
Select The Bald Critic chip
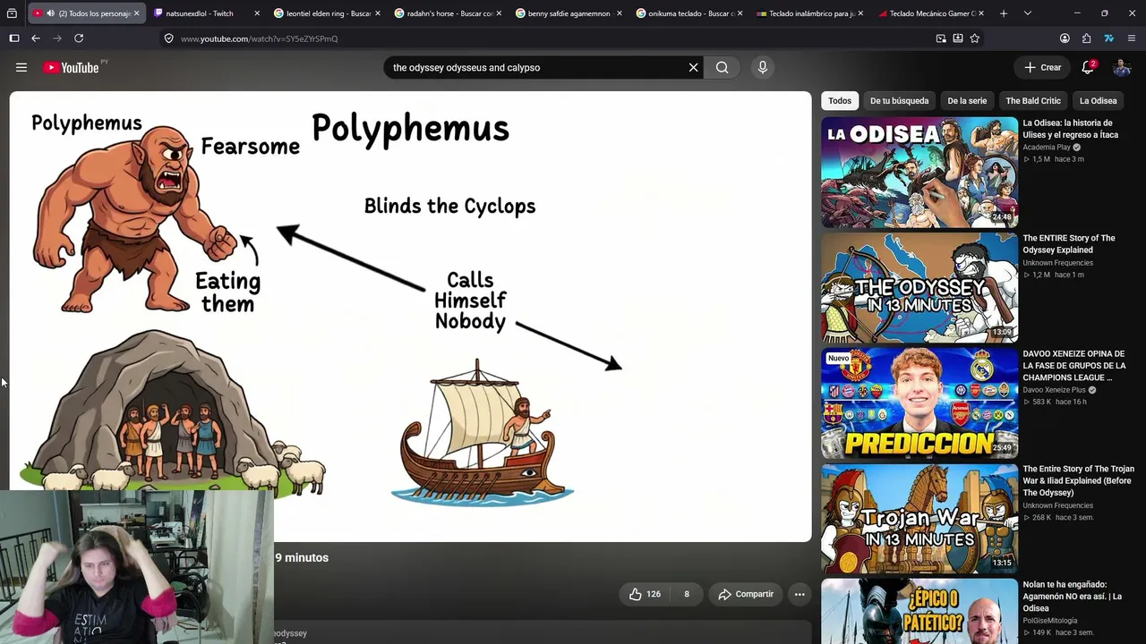coord(1033,101)
